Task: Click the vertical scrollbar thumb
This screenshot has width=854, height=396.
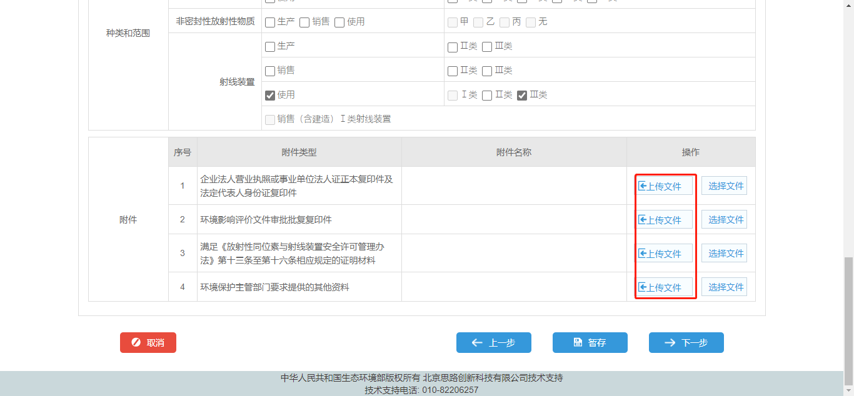Action: (848, 320)
